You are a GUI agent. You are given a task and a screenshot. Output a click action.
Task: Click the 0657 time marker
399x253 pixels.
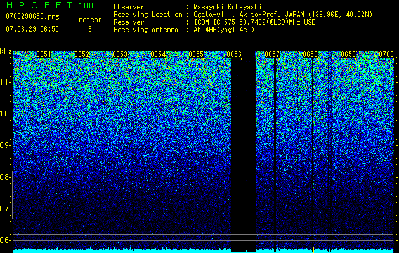[272, 54]
